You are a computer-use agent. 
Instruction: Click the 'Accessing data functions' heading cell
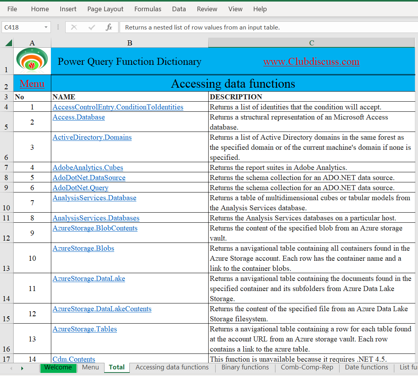click(x=233, y=83)
